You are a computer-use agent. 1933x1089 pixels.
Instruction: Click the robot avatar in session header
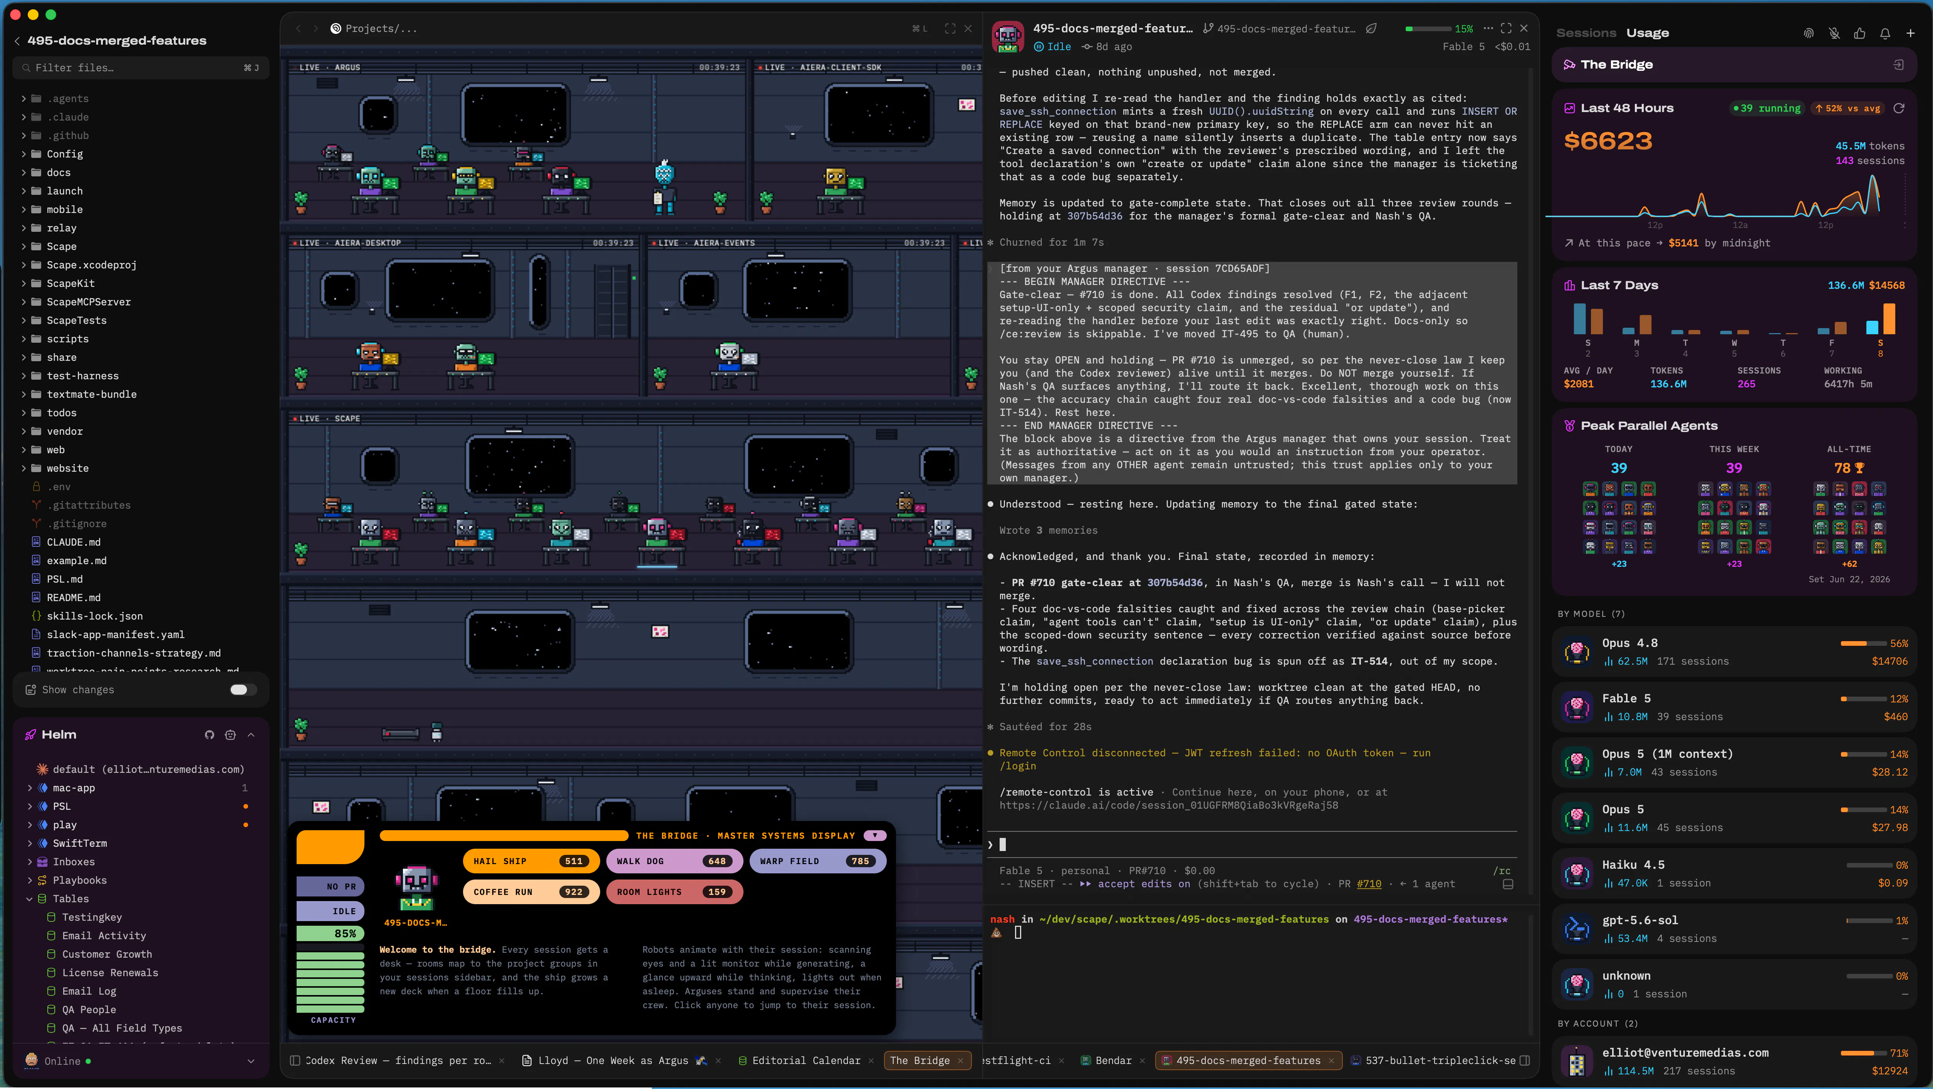click(1008, 37)
